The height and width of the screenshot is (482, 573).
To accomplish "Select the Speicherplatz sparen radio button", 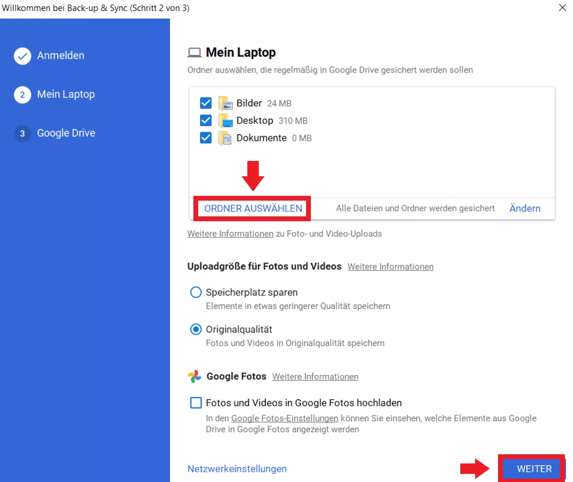I will (196, 292).
